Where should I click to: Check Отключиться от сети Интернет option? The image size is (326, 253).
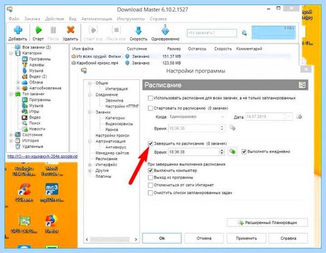point(151,185)
